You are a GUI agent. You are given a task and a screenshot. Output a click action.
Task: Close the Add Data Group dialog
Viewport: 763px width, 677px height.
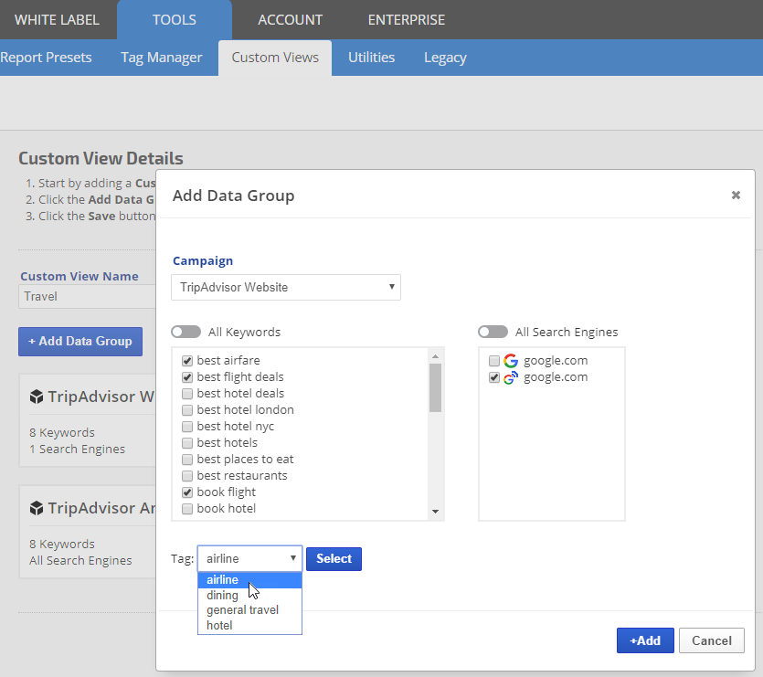[736, 196]
